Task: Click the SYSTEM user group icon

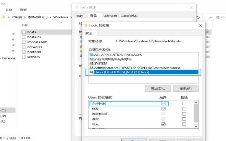Action: pos(92,63)
